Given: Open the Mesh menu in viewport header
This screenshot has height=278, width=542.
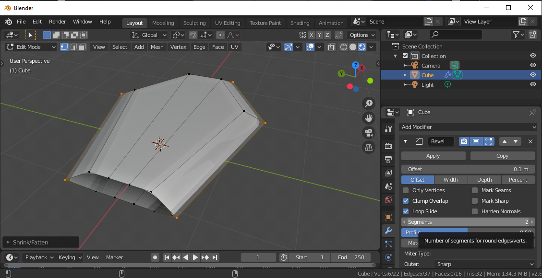Looking at the screenshot, I should [x=157, y=47].
